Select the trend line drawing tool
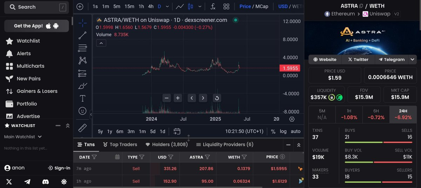Image resolution: width=421 pixels, height=188 pixels. (x=82, y=35)
